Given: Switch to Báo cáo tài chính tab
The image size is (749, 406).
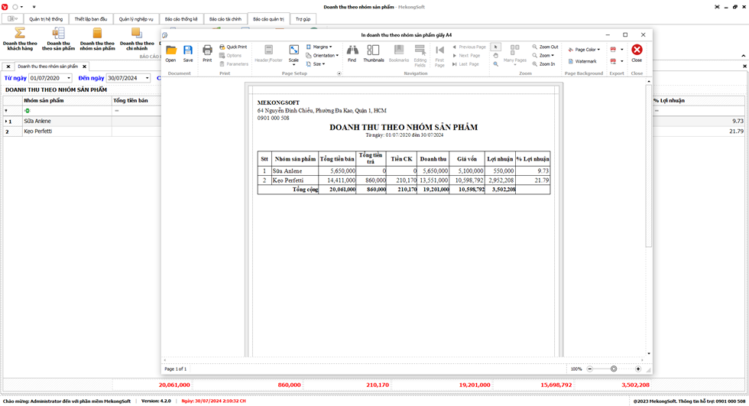Looking at the screenshot, I should tap(225, 19).
